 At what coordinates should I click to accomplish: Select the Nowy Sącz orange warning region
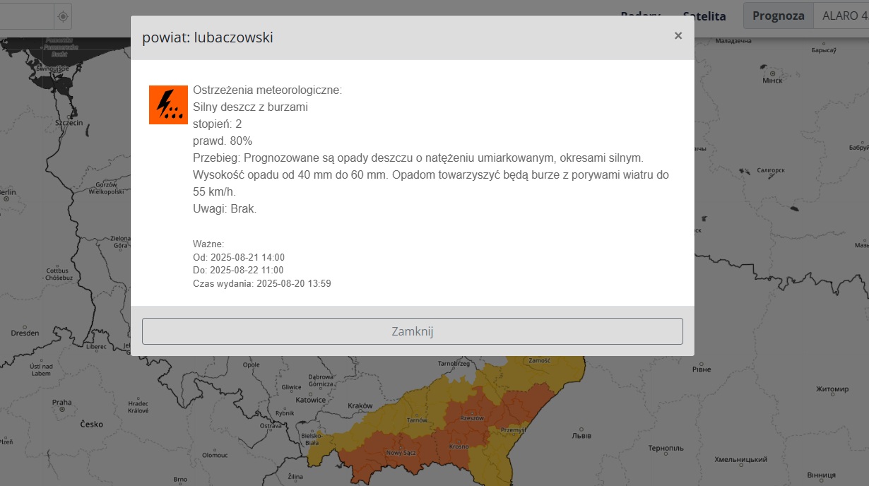click(x=399, y=451)
